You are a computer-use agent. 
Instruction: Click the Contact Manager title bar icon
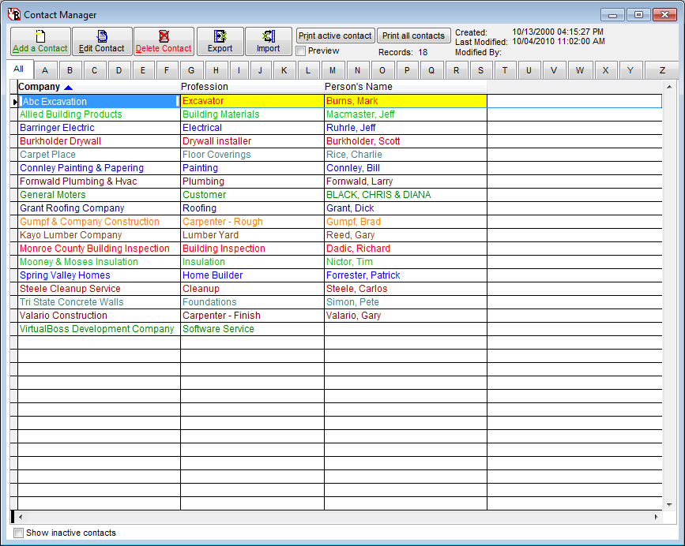click(x=13, y=14)
